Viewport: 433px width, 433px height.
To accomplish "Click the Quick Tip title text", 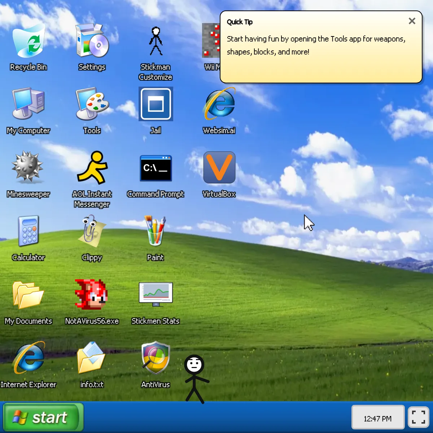I will pos(240,22).
